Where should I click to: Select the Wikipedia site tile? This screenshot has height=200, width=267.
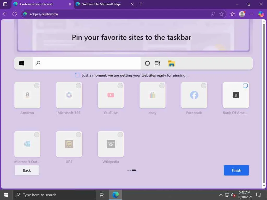click(x=111, y=144)
